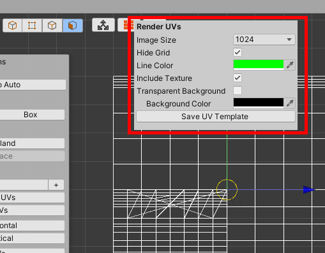Image resolution: width=325 pixels, height=253 pixels.
Task: Toggle the Hide Grid checkbox
Action: tap(238, 52)
